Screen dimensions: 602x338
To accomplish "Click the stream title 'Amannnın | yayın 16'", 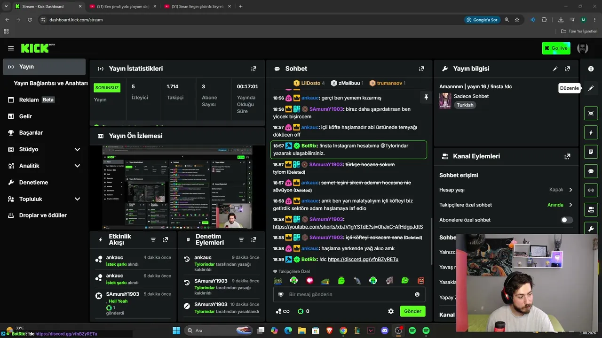I will click(475, 87).
